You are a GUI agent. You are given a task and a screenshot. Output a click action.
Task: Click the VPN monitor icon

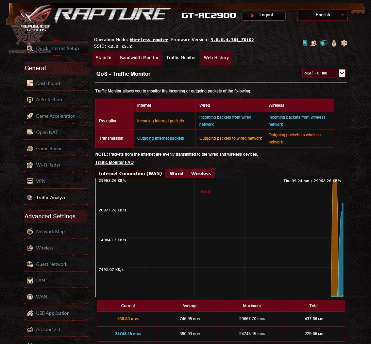pos(30,181)
